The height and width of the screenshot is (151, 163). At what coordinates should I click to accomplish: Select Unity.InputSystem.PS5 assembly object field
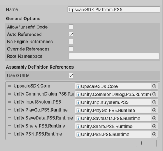click(113, 102)
